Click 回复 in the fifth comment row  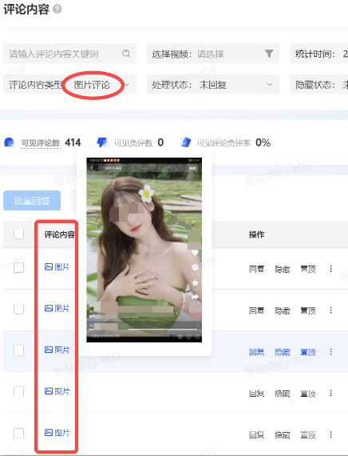click(256, 434)
